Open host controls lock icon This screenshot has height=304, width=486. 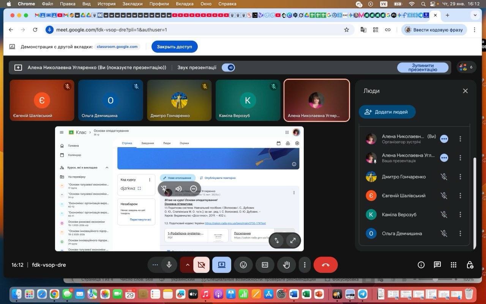pos(470,265)
